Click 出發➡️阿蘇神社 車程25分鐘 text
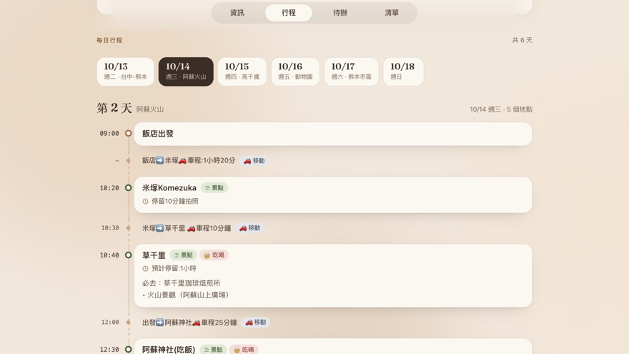This screenshot has height=354, width=629. (x=189, y=323)
